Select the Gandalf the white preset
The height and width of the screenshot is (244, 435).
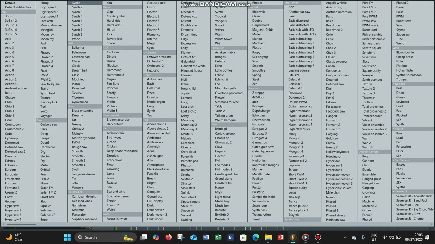[x=193, y=66]
